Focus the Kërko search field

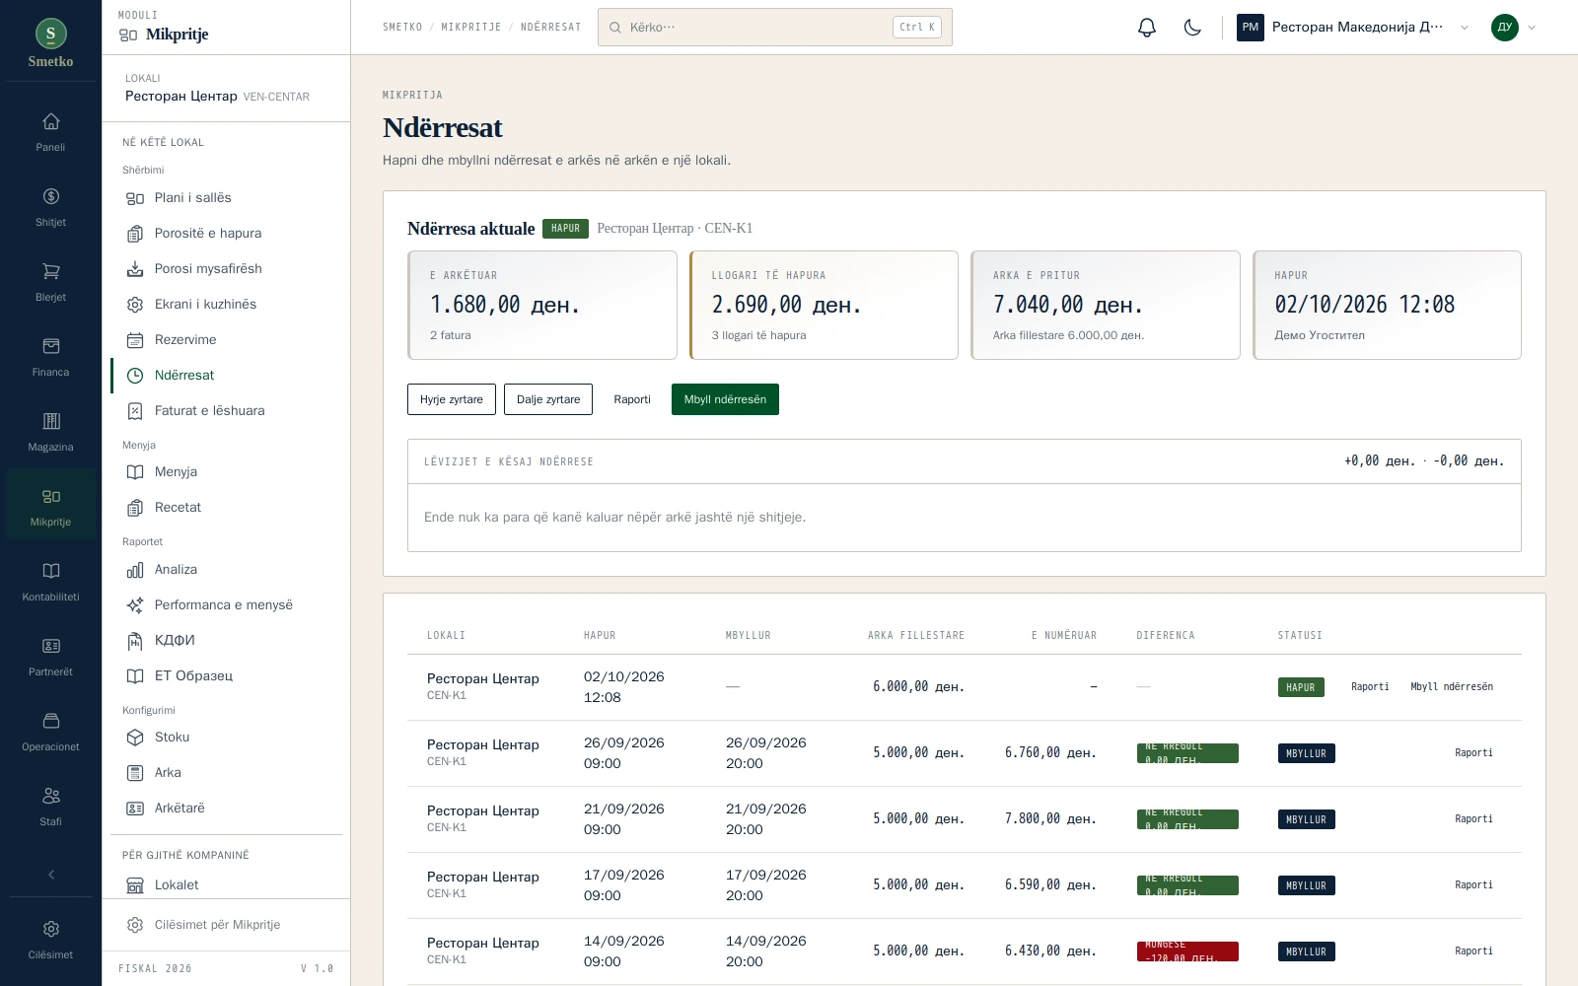pos(774,28)
